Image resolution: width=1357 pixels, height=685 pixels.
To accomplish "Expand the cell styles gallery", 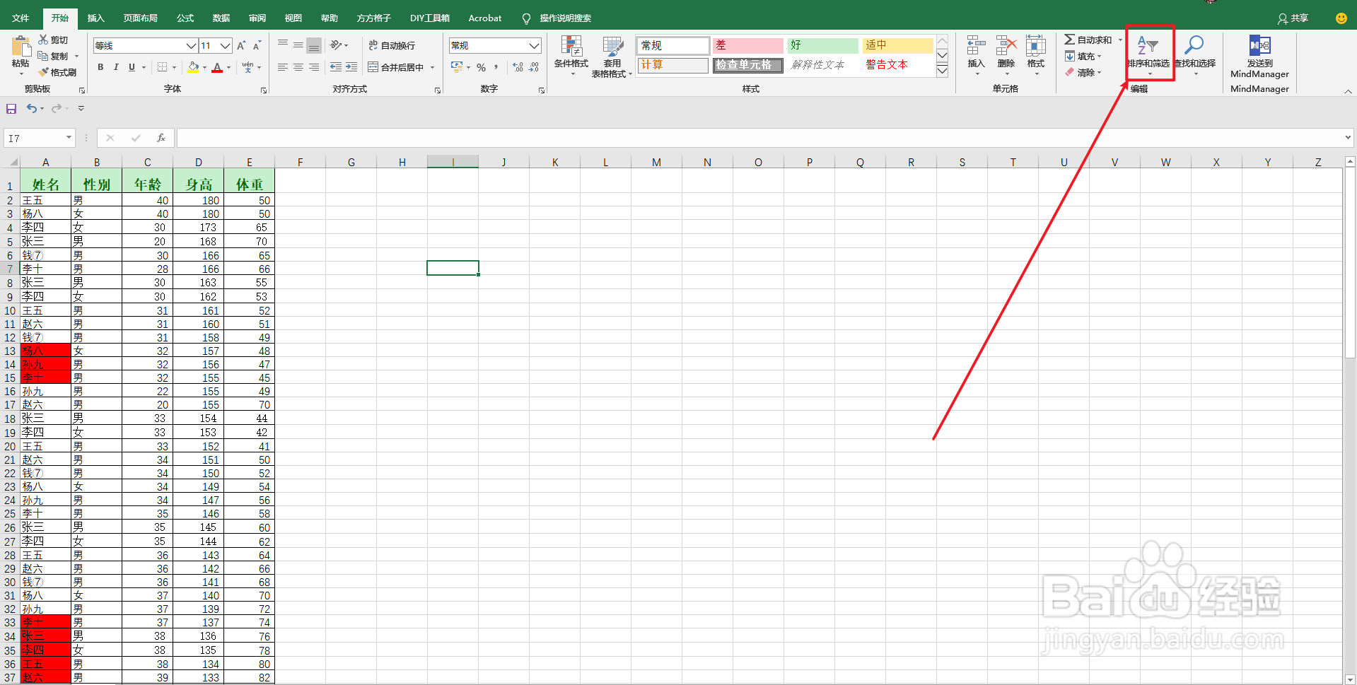I will click(942, 70).
